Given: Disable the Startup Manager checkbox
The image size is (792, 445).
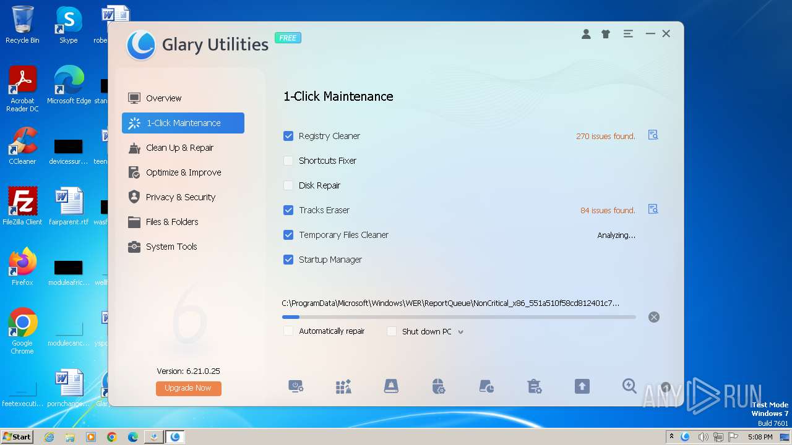Looking at the screenshot, I should click(288, 260).
